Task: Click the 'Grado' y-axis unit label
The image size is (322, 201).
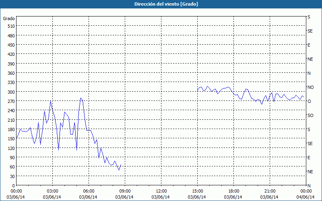Action: [9, 18]
